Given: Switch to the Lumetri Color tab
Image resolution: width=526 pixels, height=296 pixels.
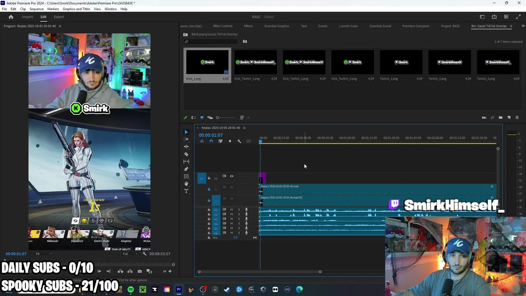Looking at the screenshot, I should click(x=348, y=26).
